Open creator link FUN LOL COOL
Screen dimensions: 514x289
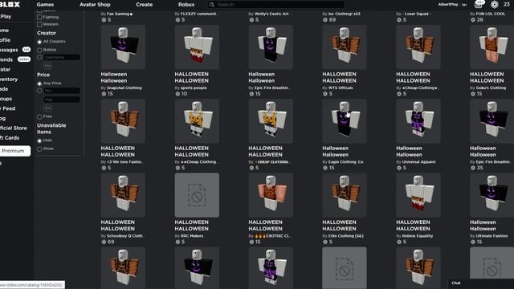click(491, 14)
